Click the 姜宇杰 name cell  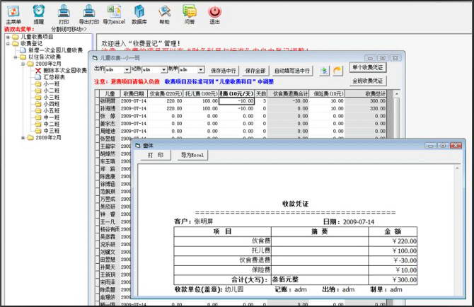(x=110, y=124)
